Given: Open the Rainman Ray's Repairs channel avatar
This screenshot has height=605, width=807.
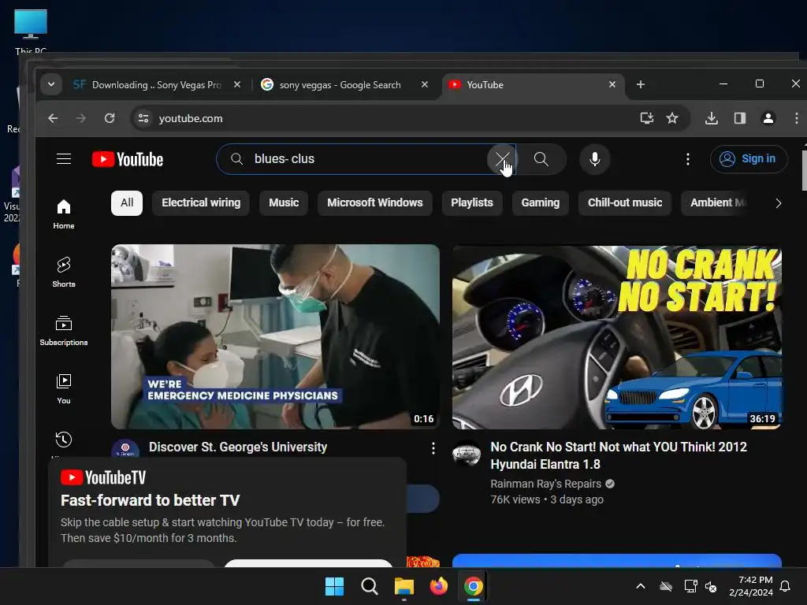Looking at the screenshot, I should coord(467,453).
